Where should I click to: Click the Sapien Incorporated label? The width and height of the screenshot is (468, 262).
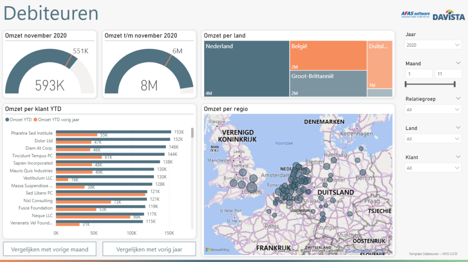pos(33,163)
